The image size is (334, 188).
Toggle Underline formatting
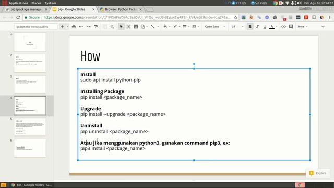point(265,27)
